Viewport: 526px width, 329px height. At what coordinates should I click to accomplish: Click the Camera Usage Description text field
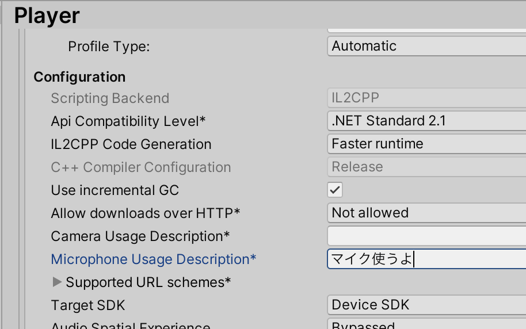point(426,236)
